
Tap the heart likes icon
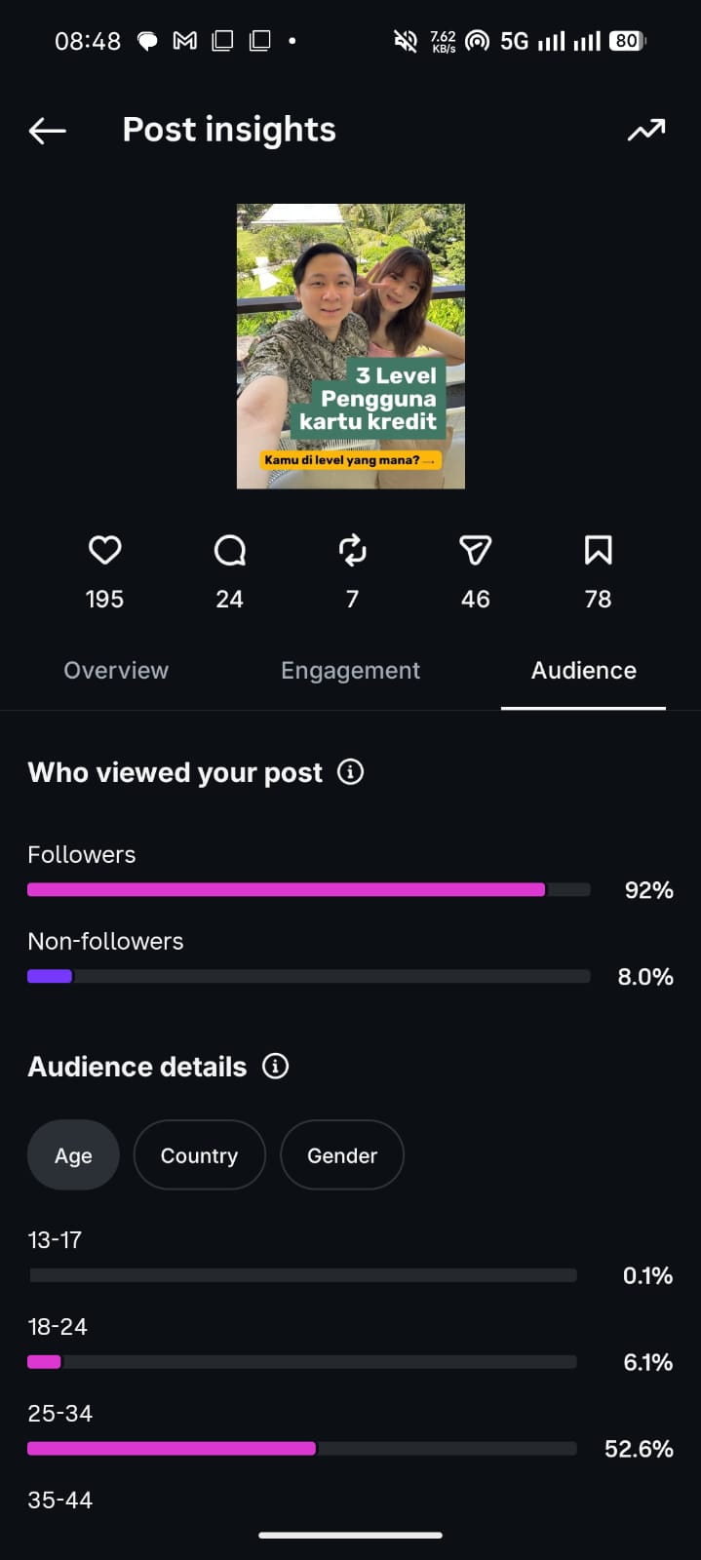[x=104, y=551]
